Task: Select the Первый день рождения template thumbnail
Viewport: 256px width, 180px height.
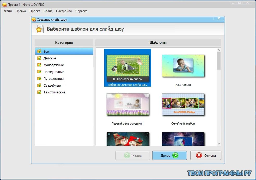Action: [x=127, y=104]
